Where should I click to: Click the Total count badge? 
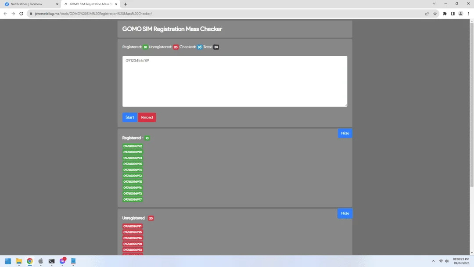(216, 47)
